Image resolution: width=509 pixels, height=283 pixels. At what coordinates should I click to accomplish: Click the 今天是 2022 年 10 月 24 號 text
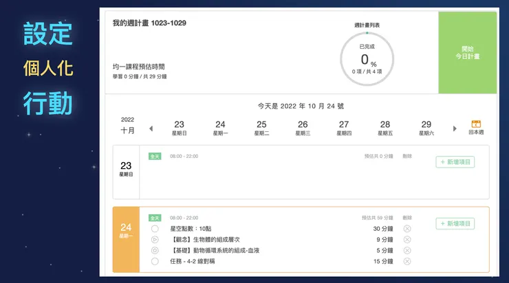pos(301,106)
